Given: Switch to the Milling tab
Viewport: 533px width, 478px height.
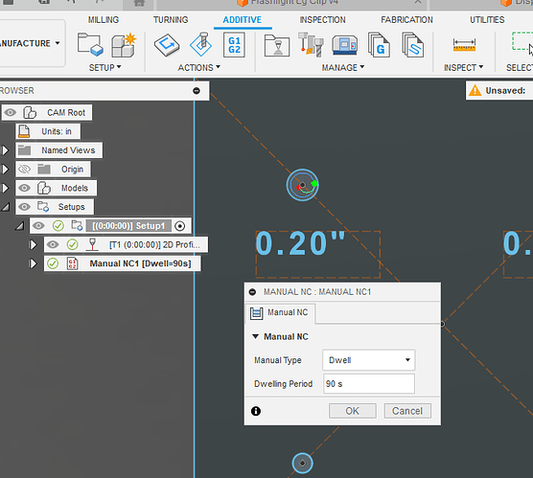Looking at the screenshot, I should [x=104, y=20].
